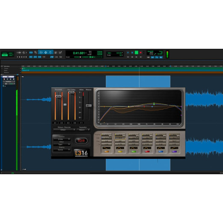This screenshot has height=223, width=223.
Task: Open the Mix track waveform view selector
Action: pos(9,82)
